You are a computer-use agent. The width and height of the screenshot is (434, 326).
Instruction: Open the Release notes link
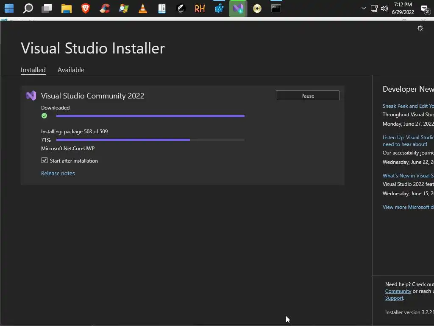pos(58,173)
